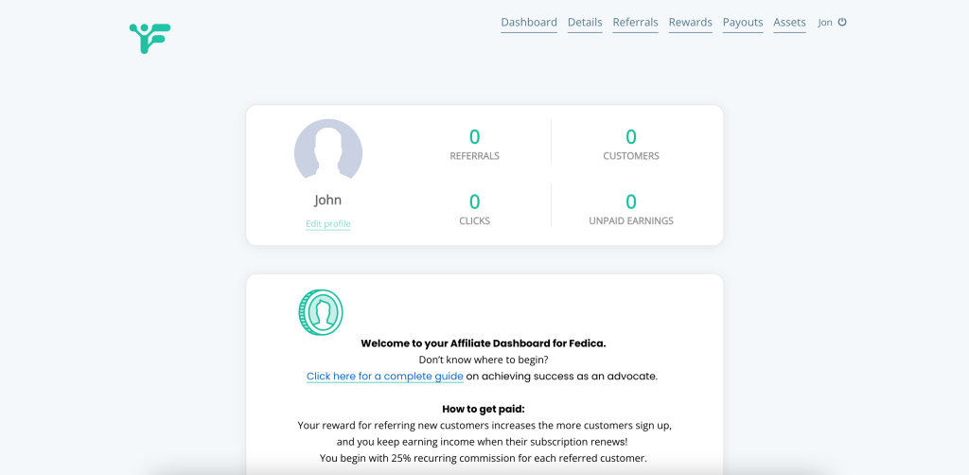Click the Clicks count statistic
This screenshot has height=475, width=969.
tap(474, 202)
